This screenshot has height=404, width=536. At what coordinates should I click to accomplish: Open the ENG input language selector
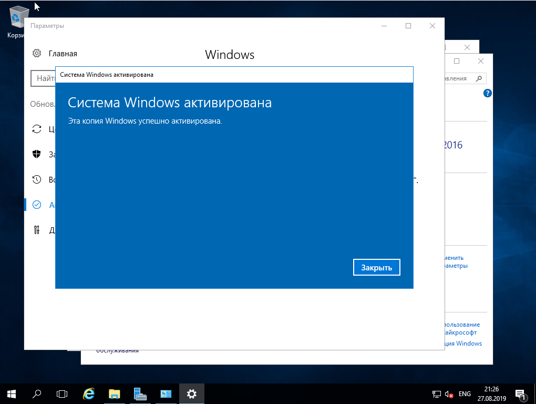[x=465, y=393]
